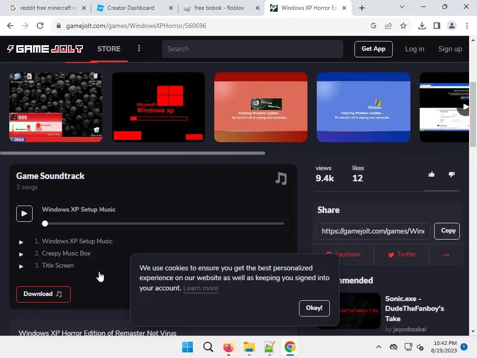Image resolution: width=477 pixels, height=358 pixels.
Task: Click the more share options ellipsis
Action: coord(446,255)
